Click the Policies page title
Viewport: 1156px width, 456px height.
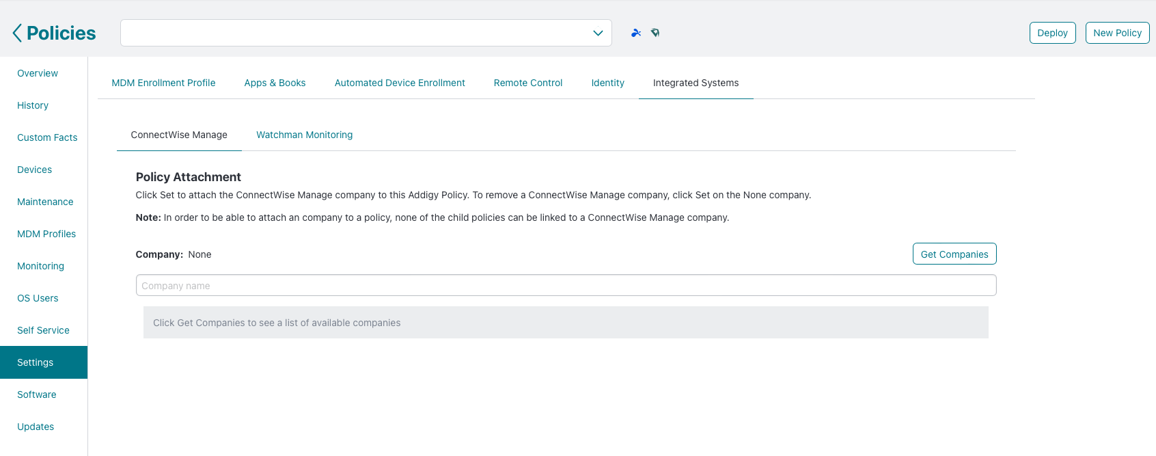click(61, 33)
